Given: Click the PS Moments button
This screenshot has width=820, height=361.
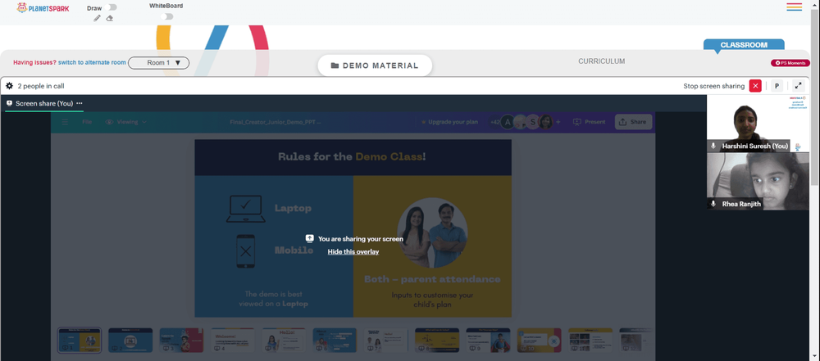Looking at the screenshot, I should pyautogui.click(x=790, y=63).
